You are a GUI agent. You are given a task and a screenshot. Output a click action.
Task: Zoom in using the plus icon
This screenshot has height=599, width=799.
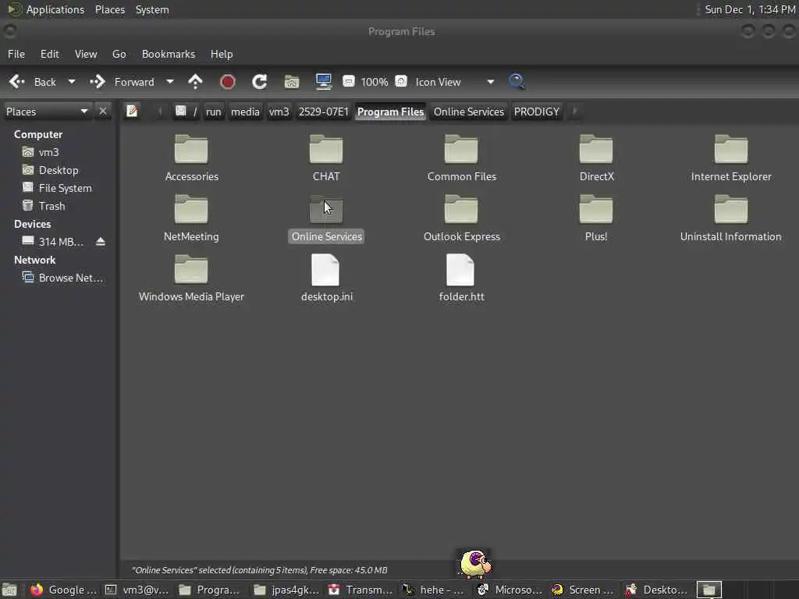[x=401, y=81]
